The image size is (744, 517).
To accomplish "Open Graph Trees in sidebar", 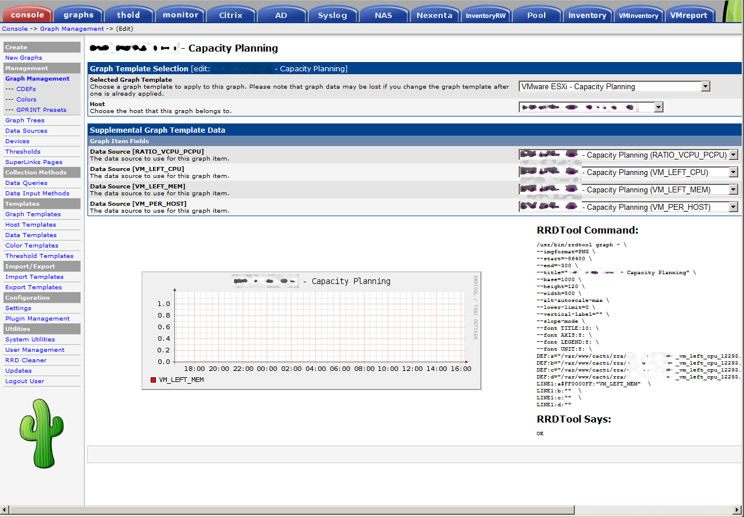I will tap(25, 121).
